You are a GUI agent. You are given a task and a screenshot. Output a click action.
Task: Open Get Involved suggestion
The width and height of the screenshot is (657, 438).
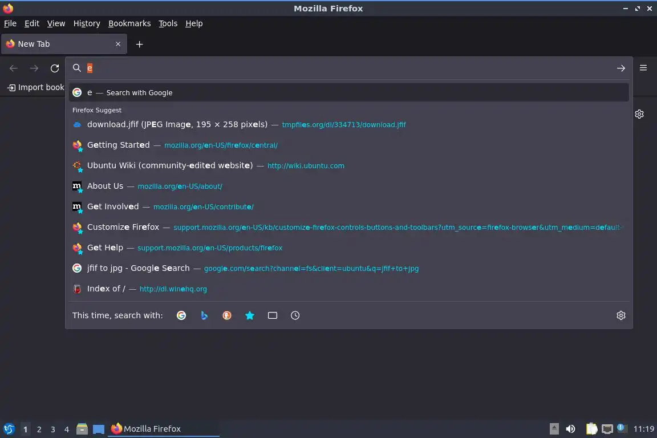click(x=348, y=206)
